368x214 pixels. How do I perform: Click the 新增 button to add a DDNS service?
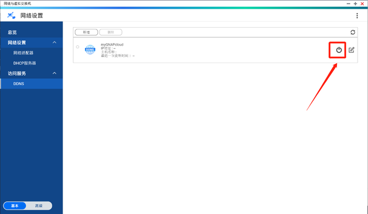[86, 32]
